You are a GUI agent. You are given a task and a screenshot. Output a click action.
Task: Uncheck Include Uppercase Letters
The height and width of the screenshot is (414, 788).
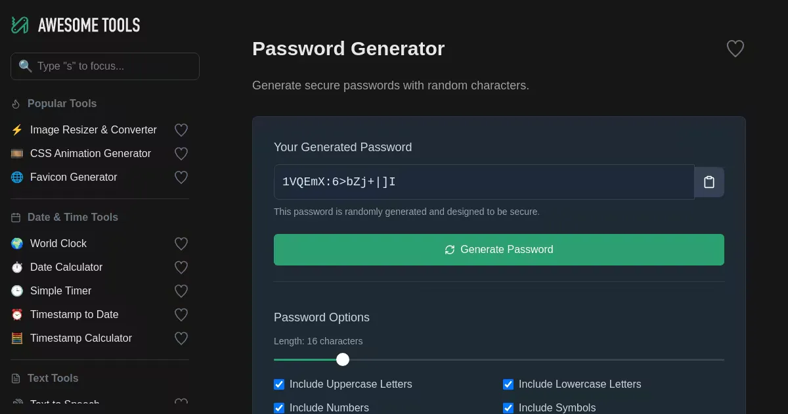pos(279,384)
